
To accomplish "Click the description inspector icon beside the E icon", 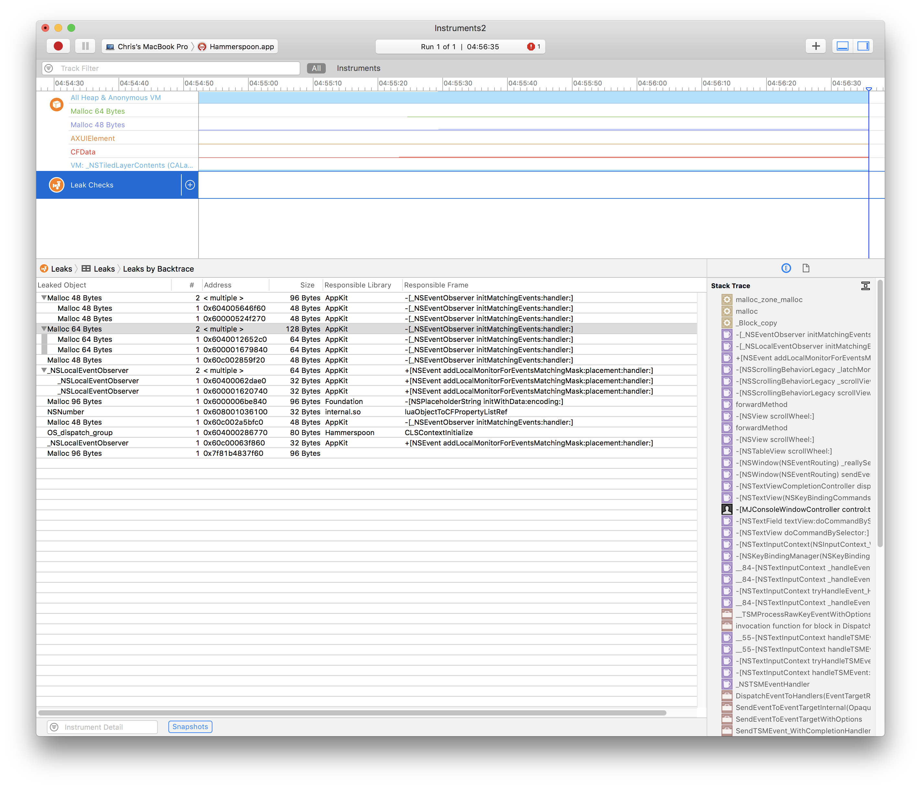I will 806,268.
